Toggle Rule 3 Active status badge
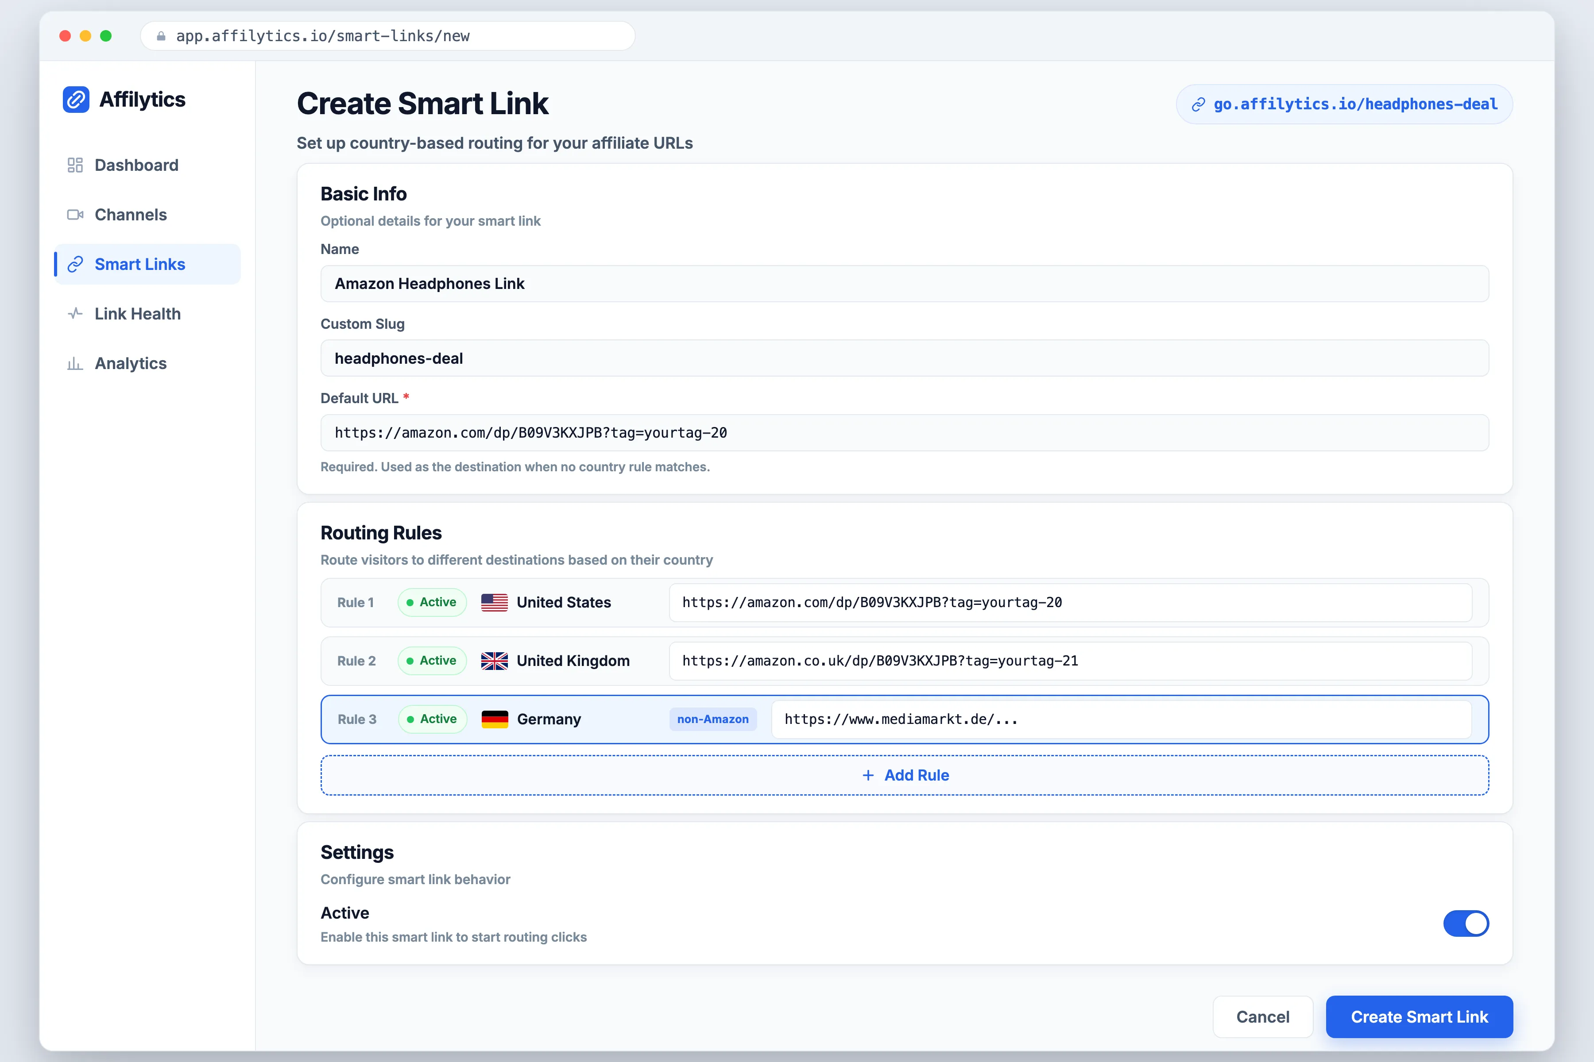Viewport: 1594px width, 1062px height. (x=433, y=720)
